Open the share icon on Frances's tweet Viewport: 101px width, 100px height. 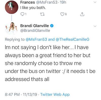coord(82,14)
